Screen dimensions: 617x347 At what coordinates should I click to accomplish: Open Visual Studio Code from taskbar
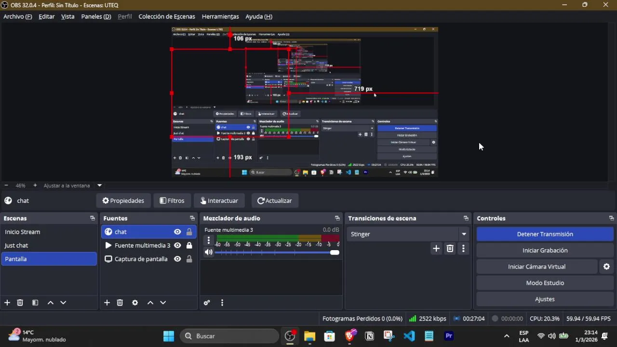coord(409,336)
